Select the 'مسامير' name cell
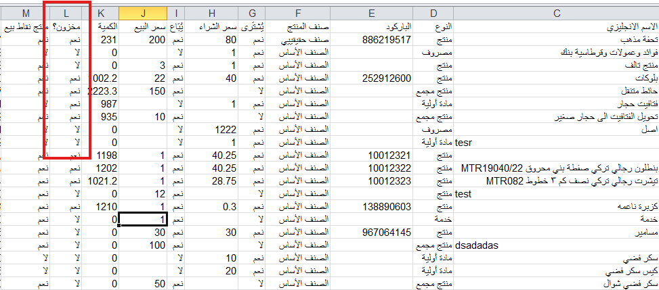The width and height of the screenshot is (659, 290). pos(557,232)
